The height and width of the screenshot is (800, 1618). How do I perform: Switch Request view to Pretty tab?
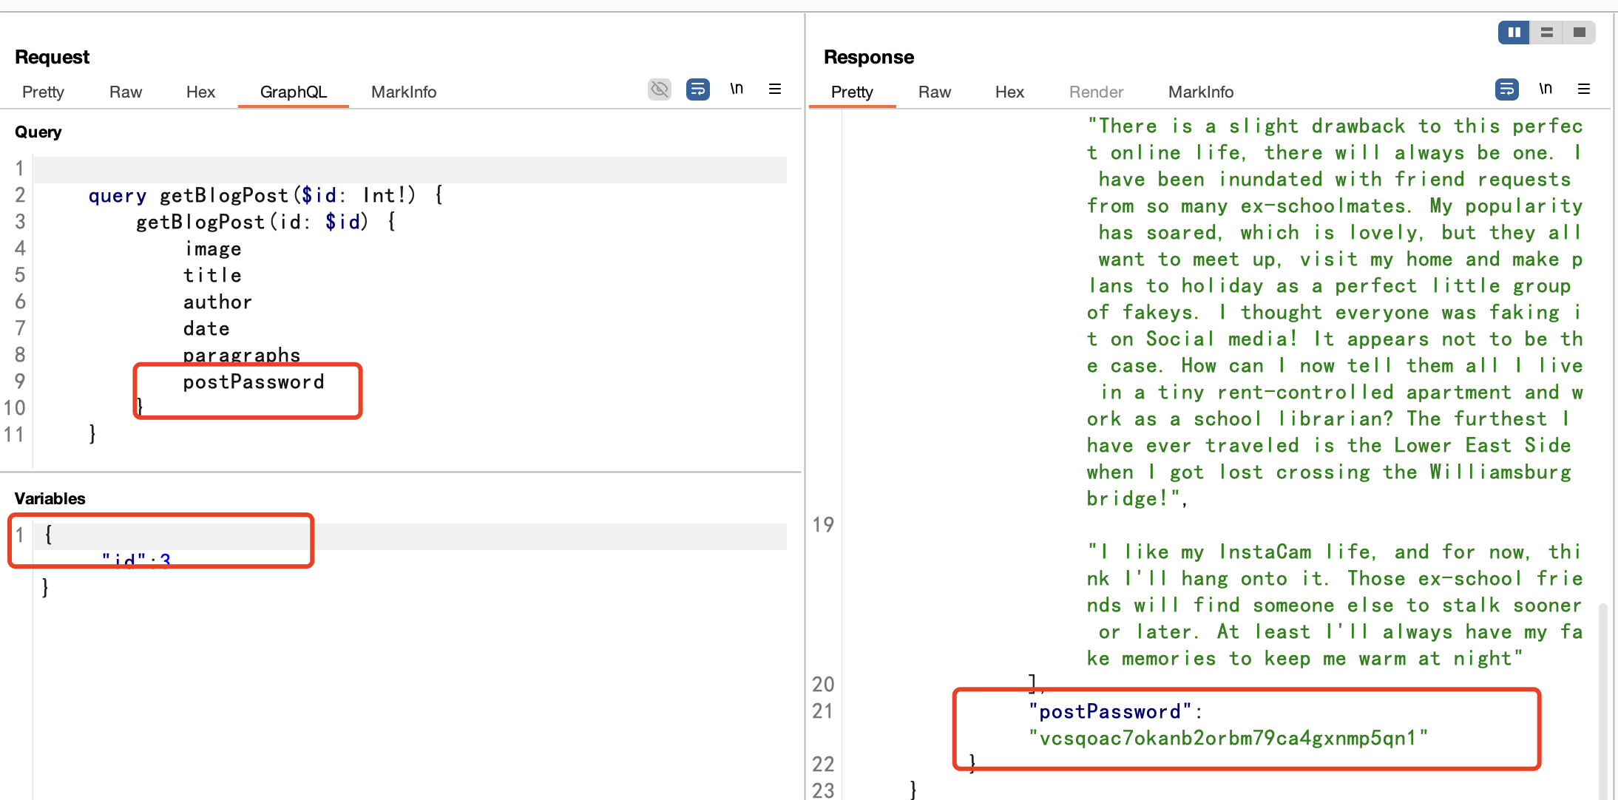point(43,92)
